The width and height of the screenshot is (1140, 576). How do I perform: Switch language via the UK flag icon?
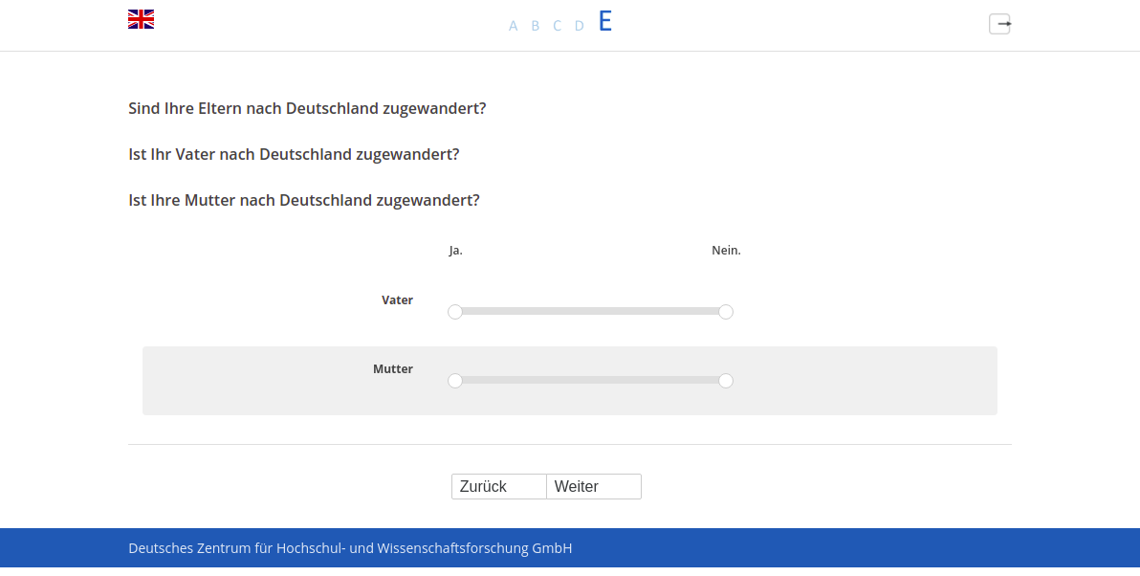[141, 19]
